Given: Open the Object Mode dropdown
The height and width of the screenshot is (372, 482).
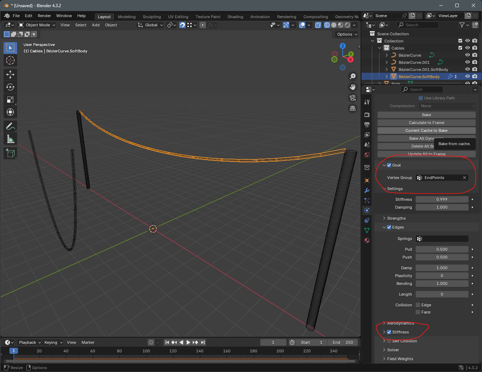Looking at the screenshot, I should (37, 25).
